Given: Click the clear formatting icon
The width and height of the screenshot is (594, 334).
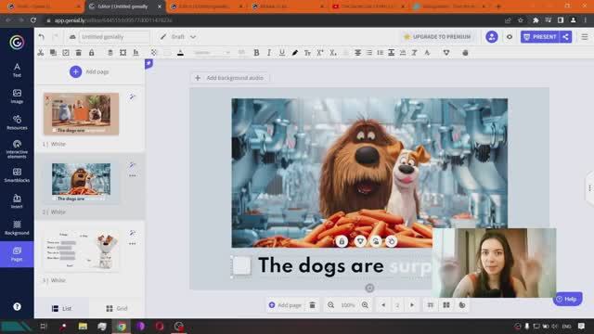Looking at the screenshot, I should (x=415, y=53).
